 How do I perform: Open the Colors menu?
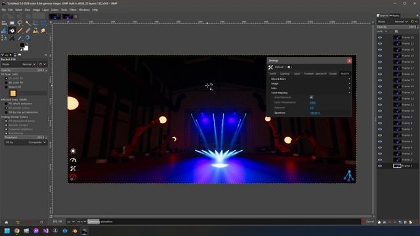click(54, 10)
